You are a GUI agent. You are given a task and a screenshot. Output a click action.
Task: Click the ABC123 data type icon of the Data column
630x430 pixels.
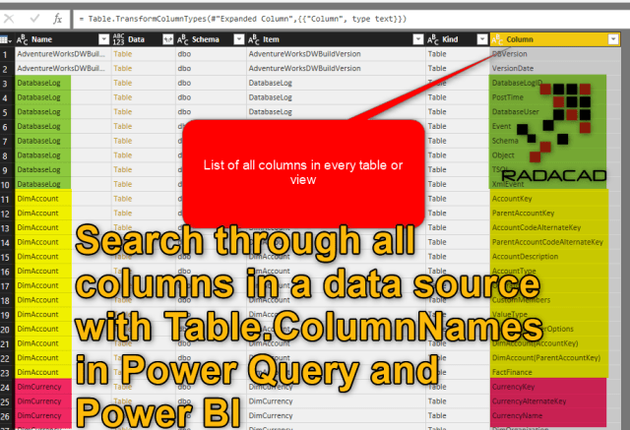click(x=118, y=39)
